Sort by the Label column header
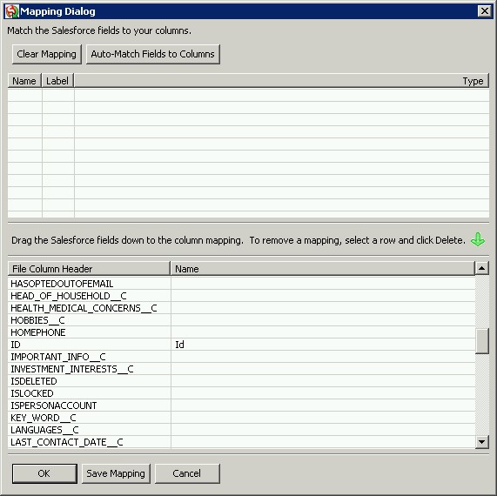This screenshot has width=497, height=496. tap(57, 81)
